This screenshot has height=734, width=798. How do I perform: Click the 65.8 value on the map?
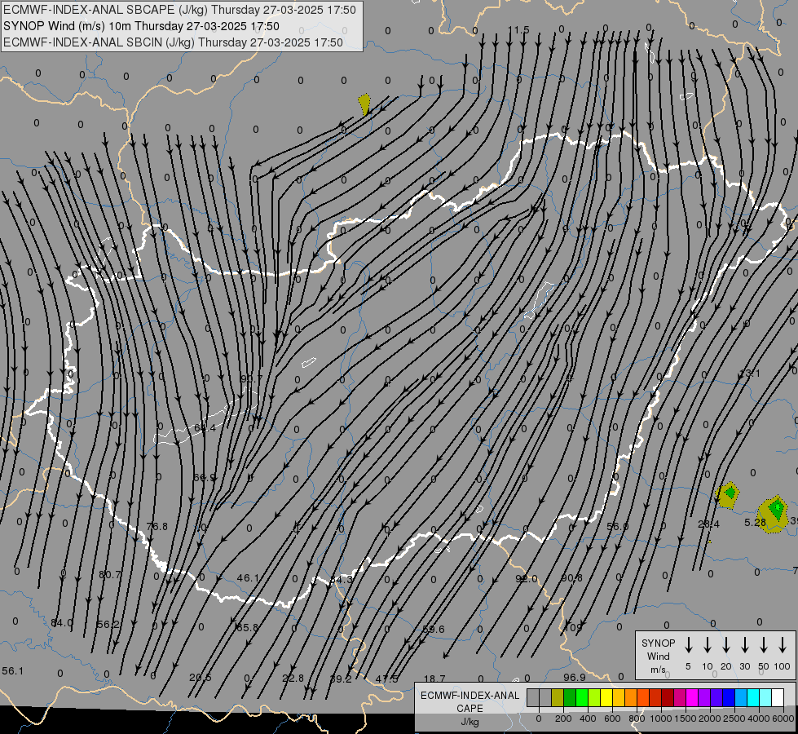[x=247, y=627]
